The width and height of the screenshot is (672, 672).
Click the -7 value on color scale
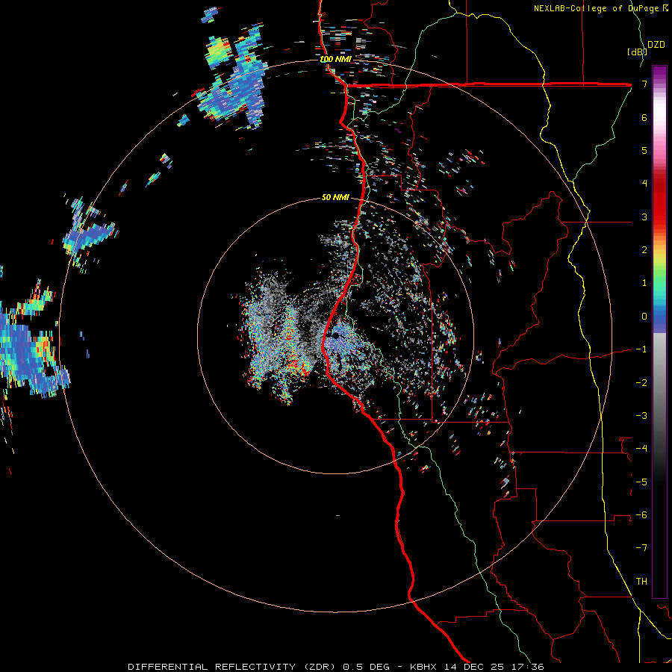(x=641, y=548)
